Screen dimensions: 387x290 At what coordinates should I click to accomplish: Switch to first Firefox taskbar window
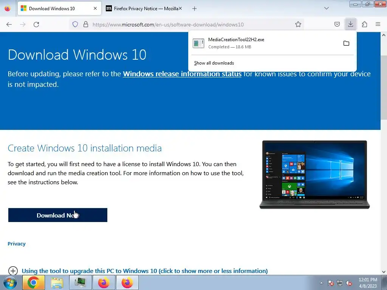click(104, 282)
